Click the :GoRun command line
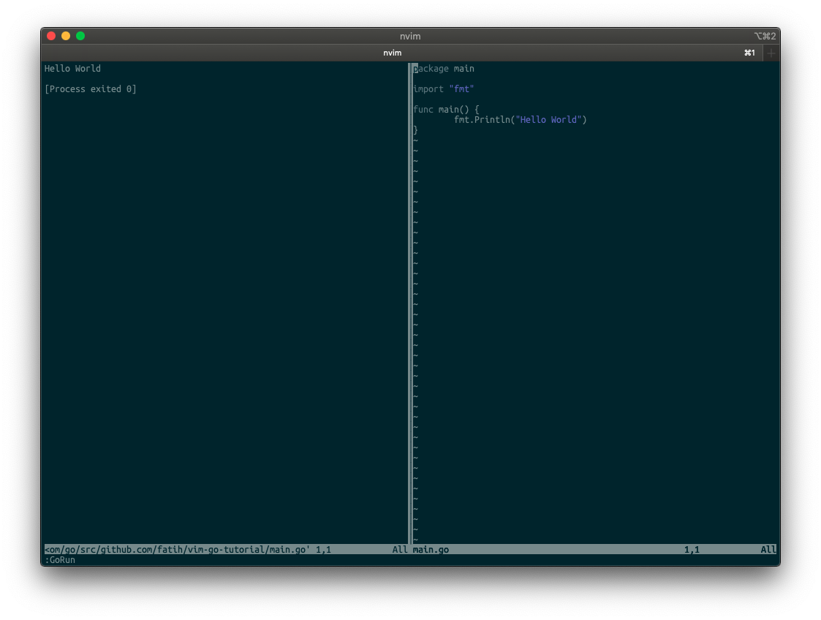Screen dimensions: 821x620 [x=60, y=560]
